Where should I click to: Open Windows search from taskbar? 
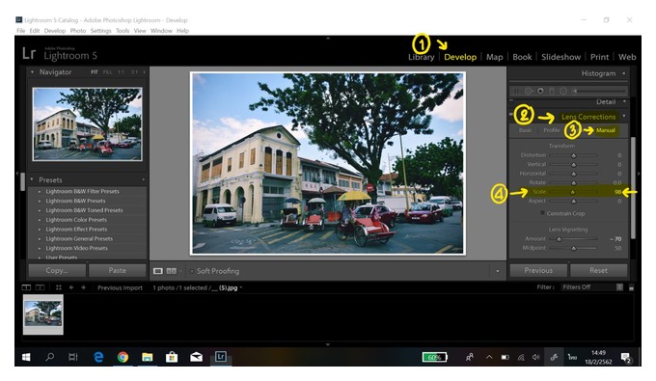tap(50, 357)
